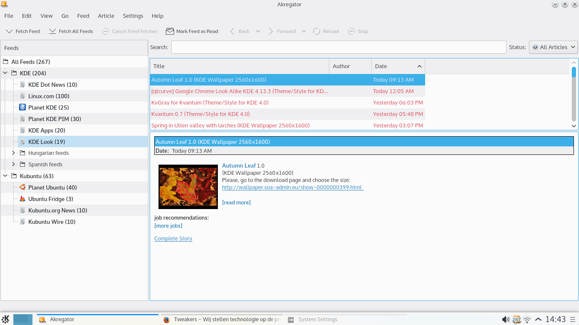Open the Forward history dropdown arrow

(303, 31)
